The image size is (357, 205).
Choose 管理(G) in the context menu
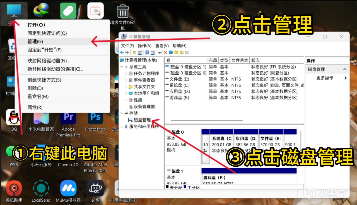[62, 41]
